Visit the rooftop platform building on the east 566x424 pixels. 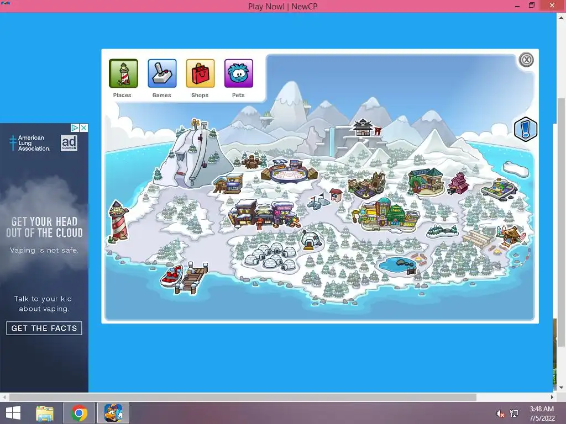[x=499, y=188]
